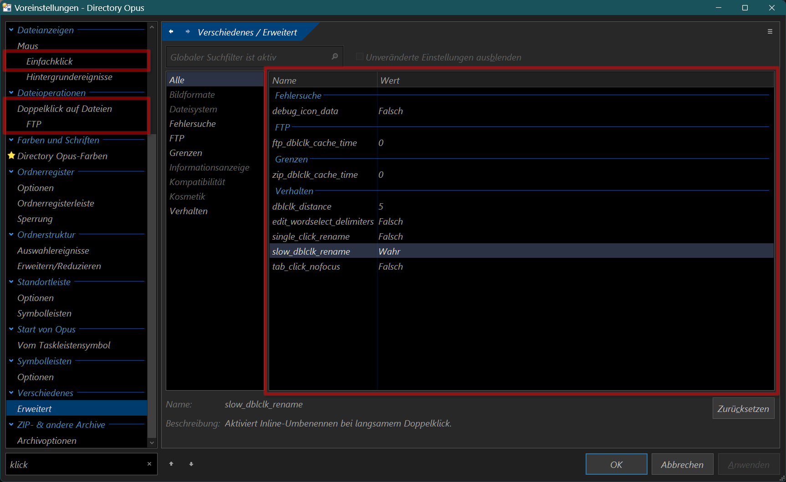Toggle 'Unveränderte Einstellungen ausblenden' checkbox
This screenshot has width=786, height=482.
tap(360, 57)
